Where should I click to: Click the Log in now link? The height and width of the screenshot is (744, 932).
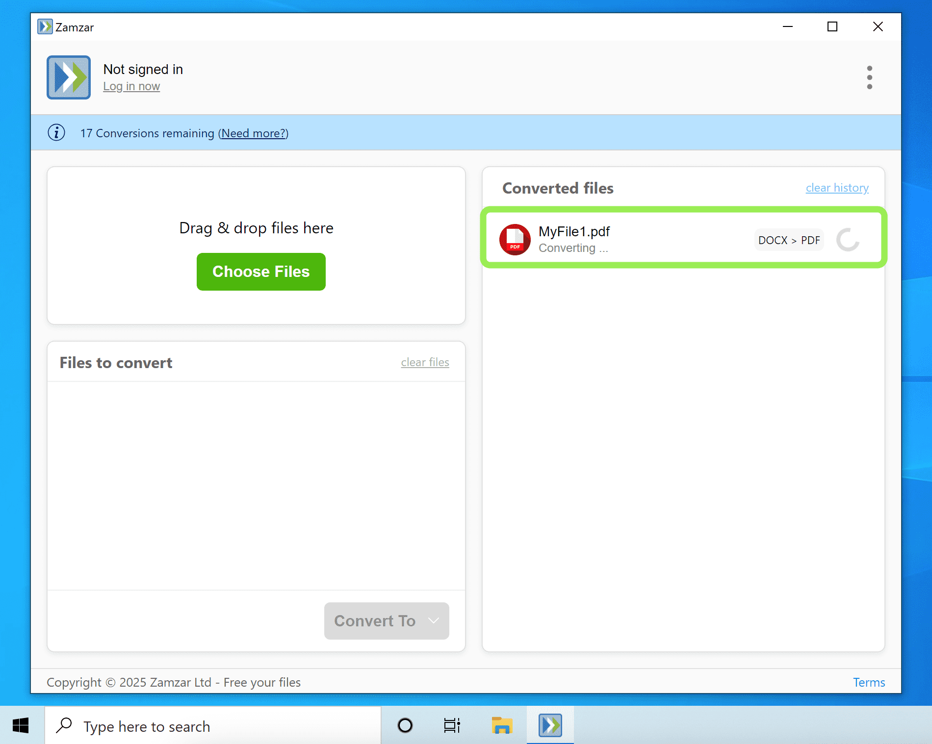(131, 86)
